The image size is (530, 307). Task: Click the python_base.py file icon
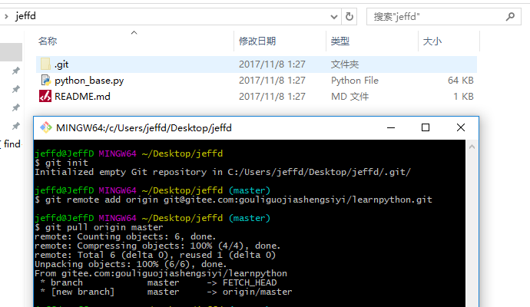click(x=45, y=80)
